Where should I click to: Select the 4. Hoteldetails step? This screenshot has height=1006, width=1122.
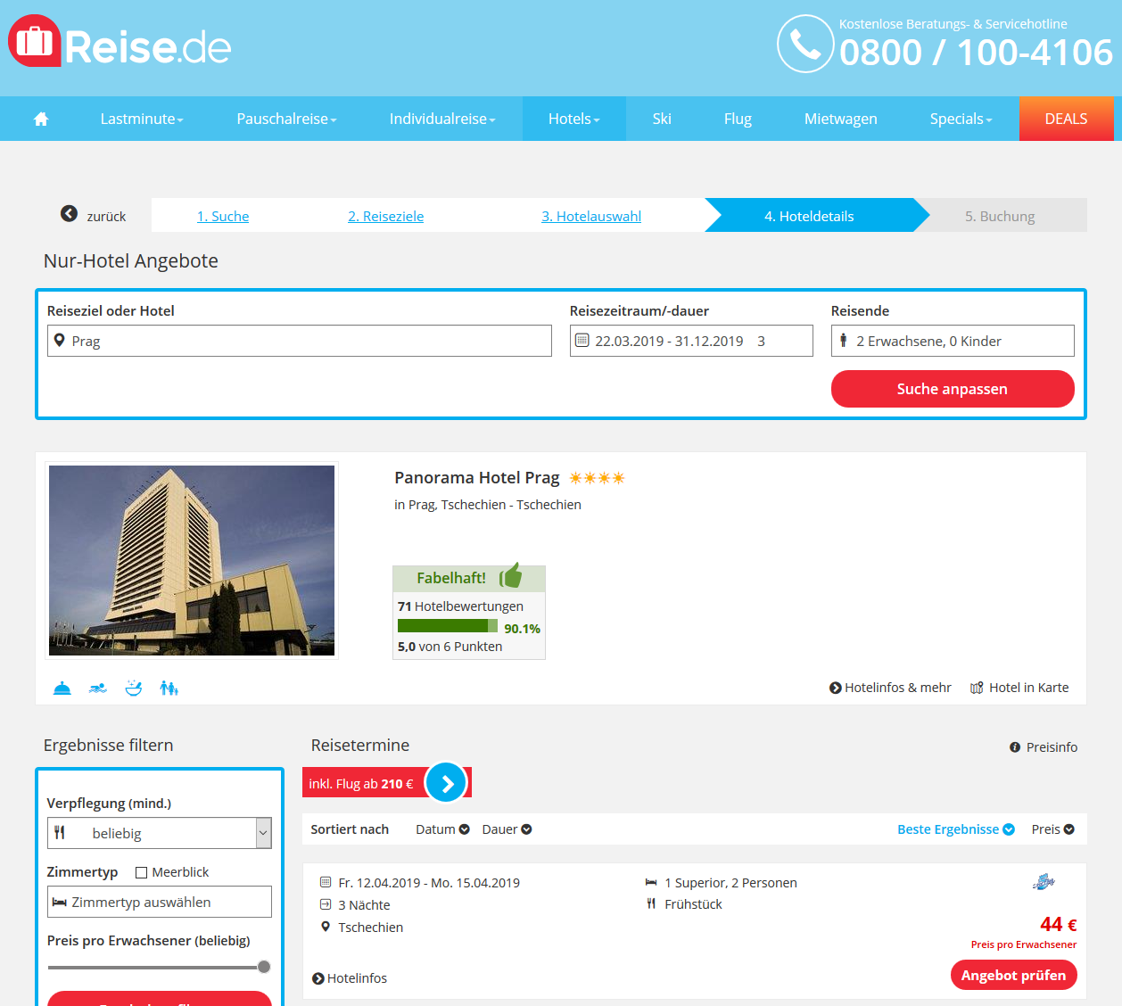point(809,216)
